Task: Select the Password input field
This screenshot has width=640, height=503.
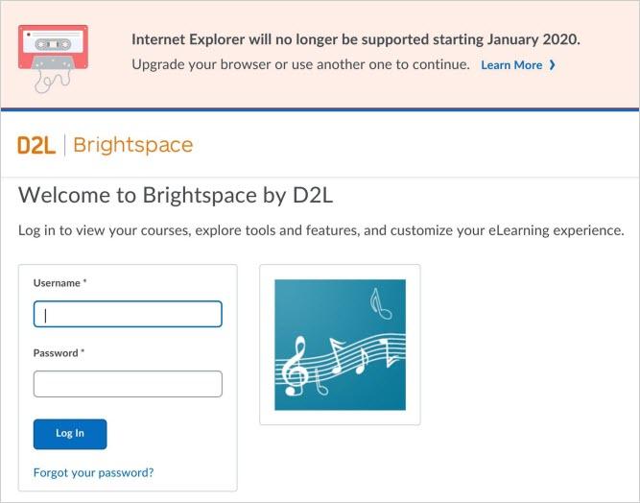Action: tap(128, 384)
